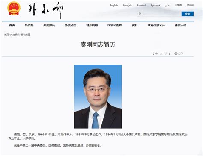Set font size to 小 (small)
The height and width of the screenshot is (156, 203).
click(x=166, y=53)
